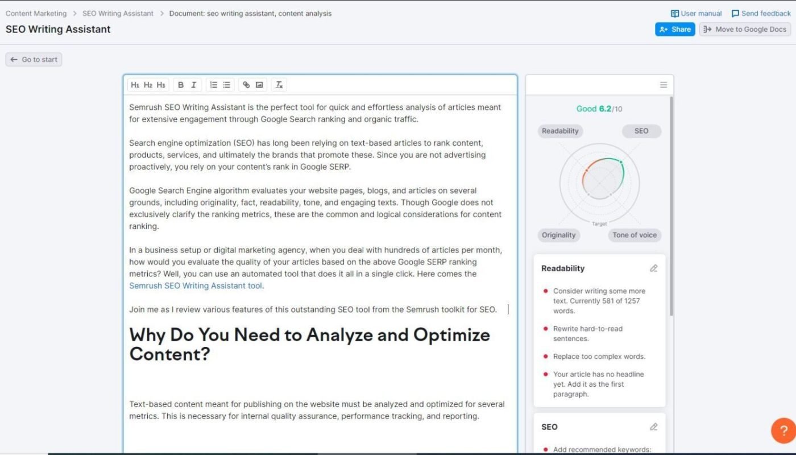The image size is (796, 455).
Task: Click the radar score chart
Action: [x=600, y=183]
